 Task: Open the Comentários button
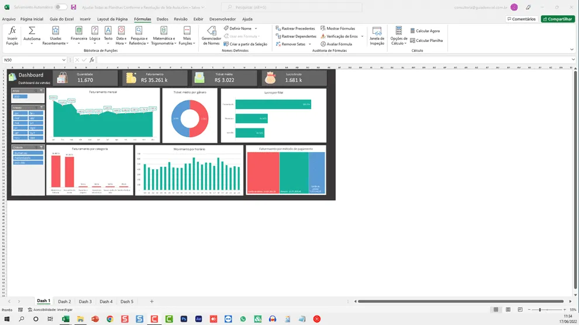[522, 19]
